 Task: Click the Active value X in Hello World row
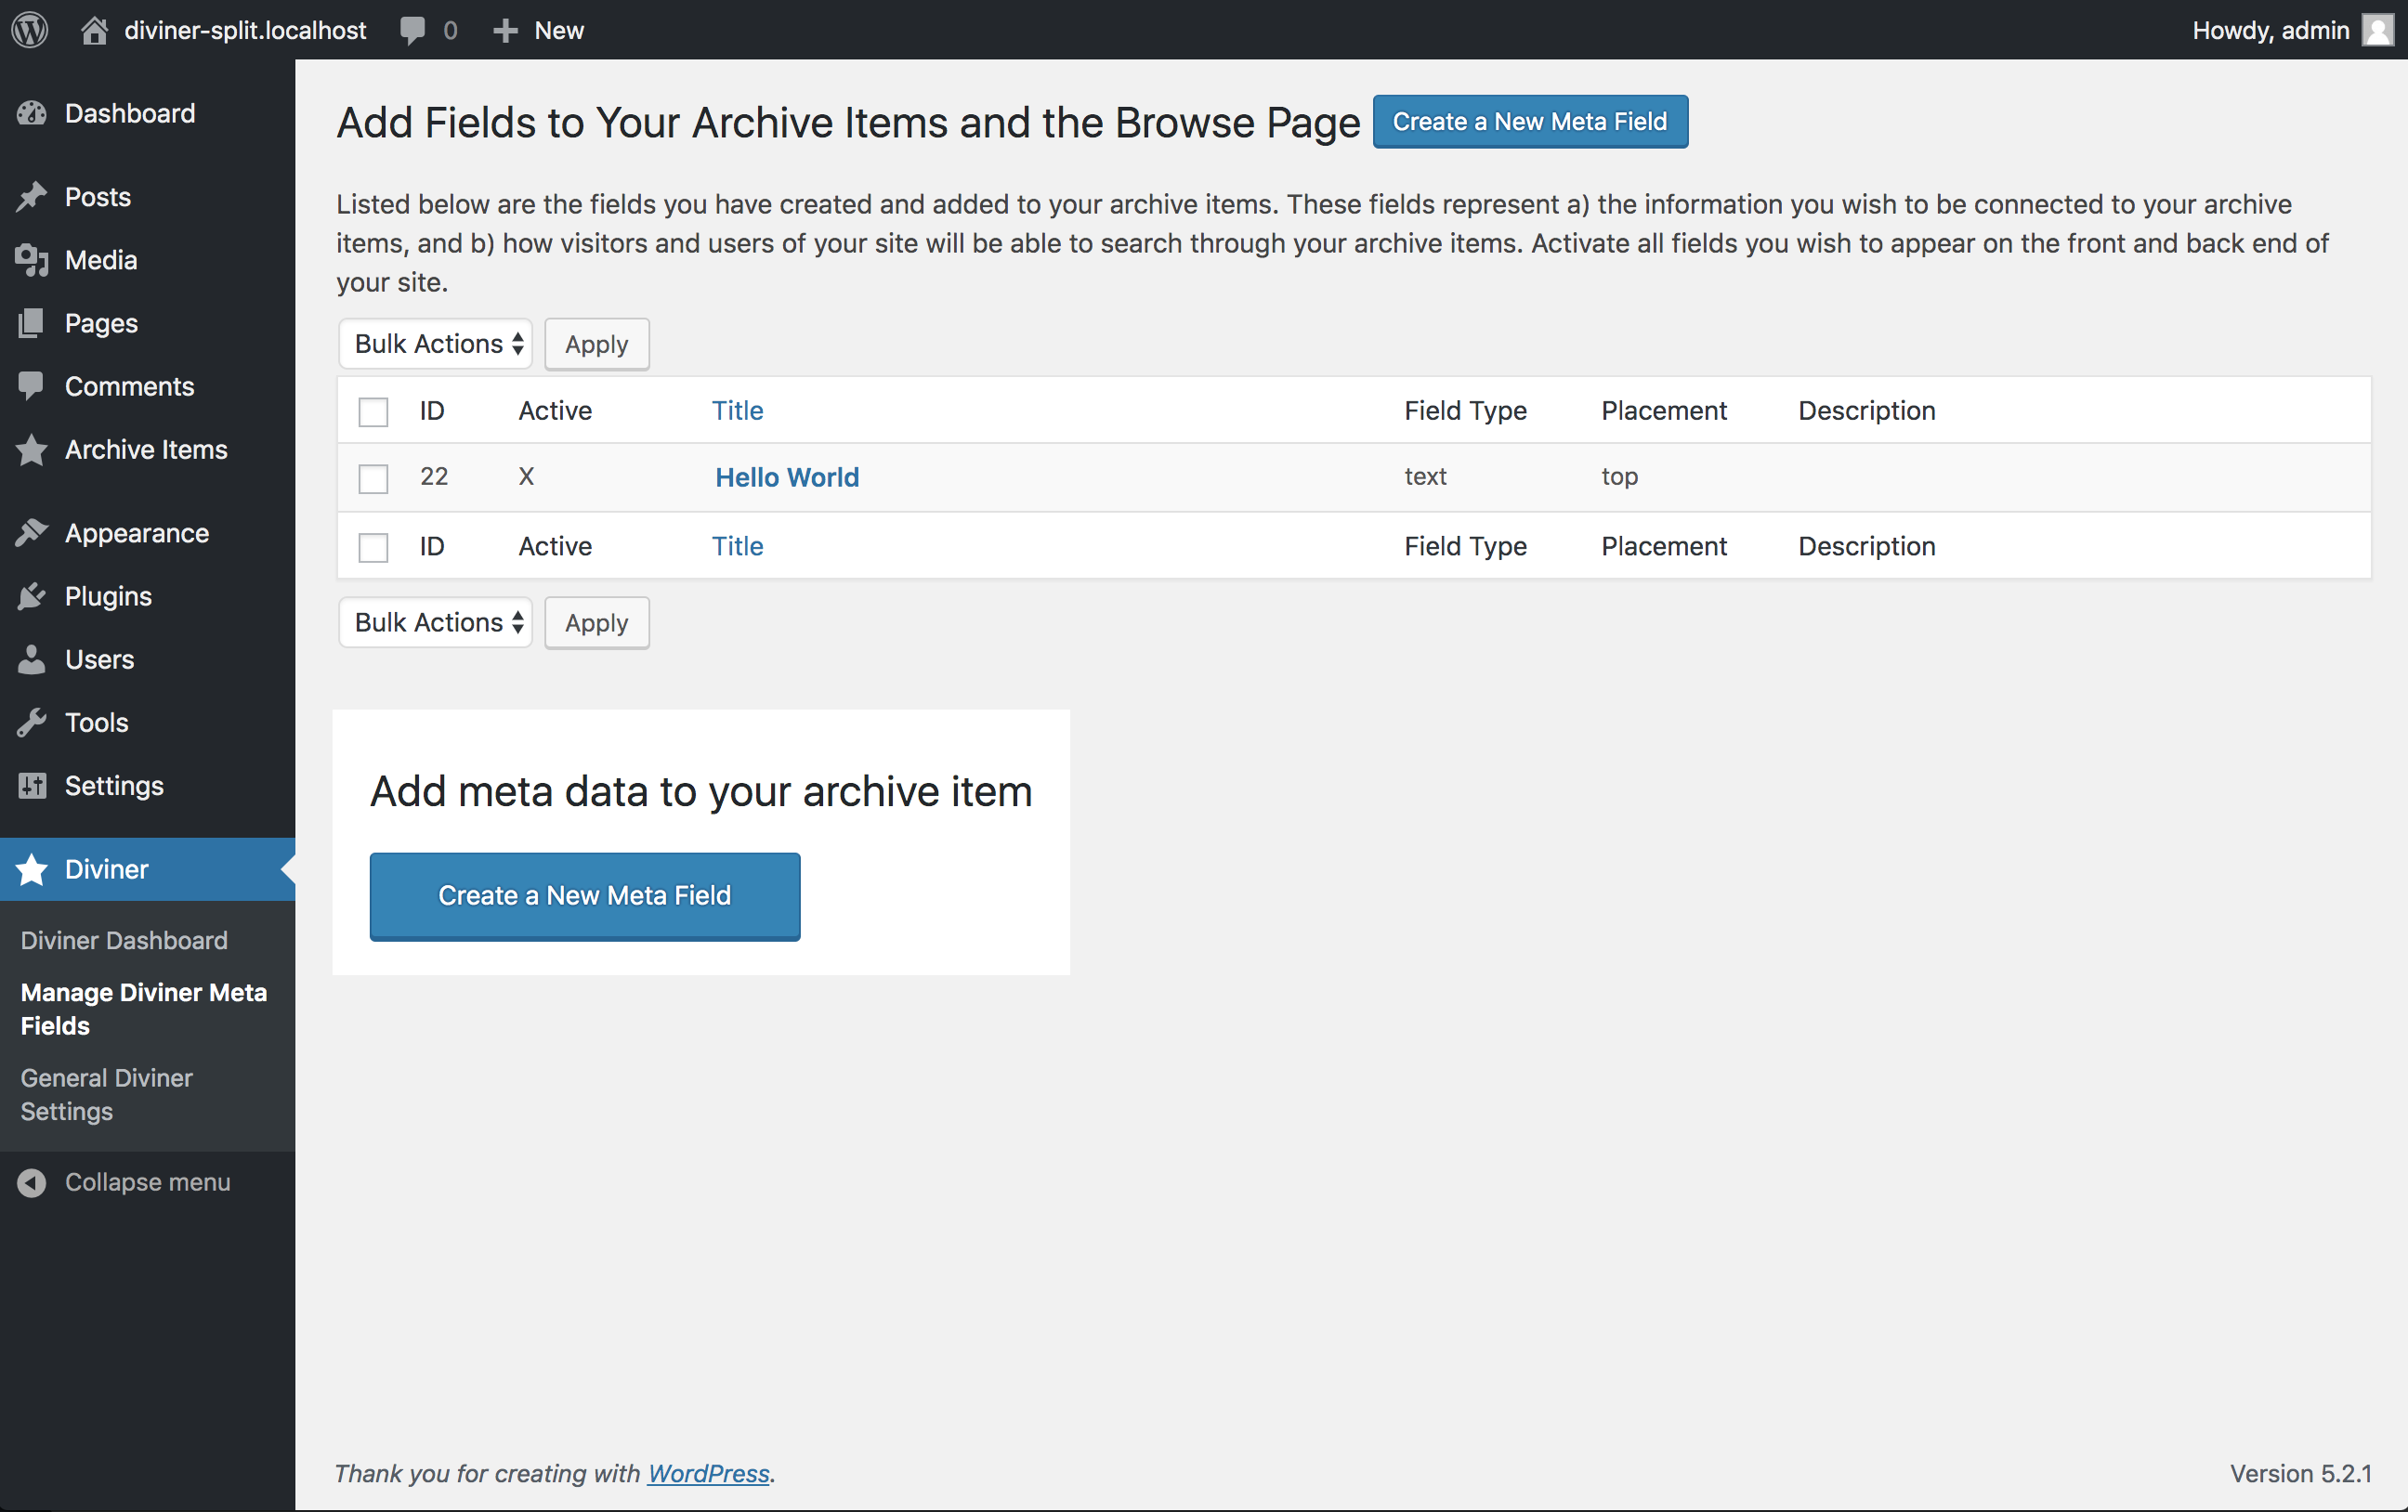tap(526, 476)
